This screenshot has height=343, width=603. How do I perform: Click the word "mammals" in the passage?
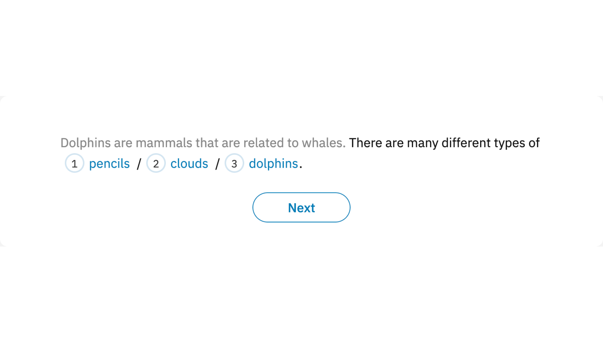click(x=164, y=143)
